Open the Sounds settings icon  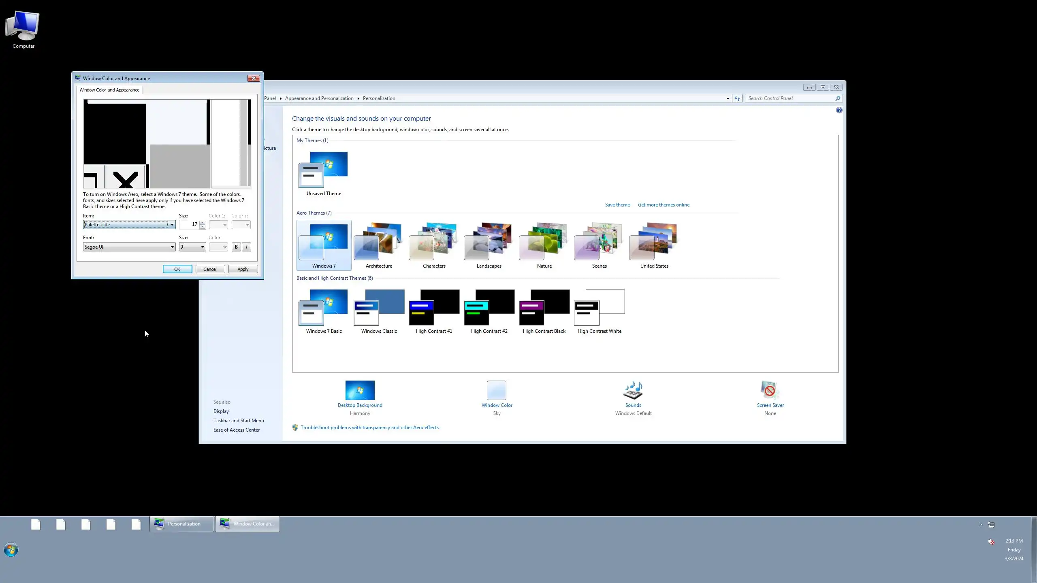coord(633,390)
